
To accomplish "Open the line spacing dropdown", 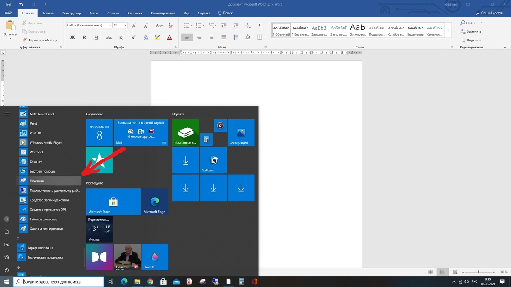I will click(237, 37).
